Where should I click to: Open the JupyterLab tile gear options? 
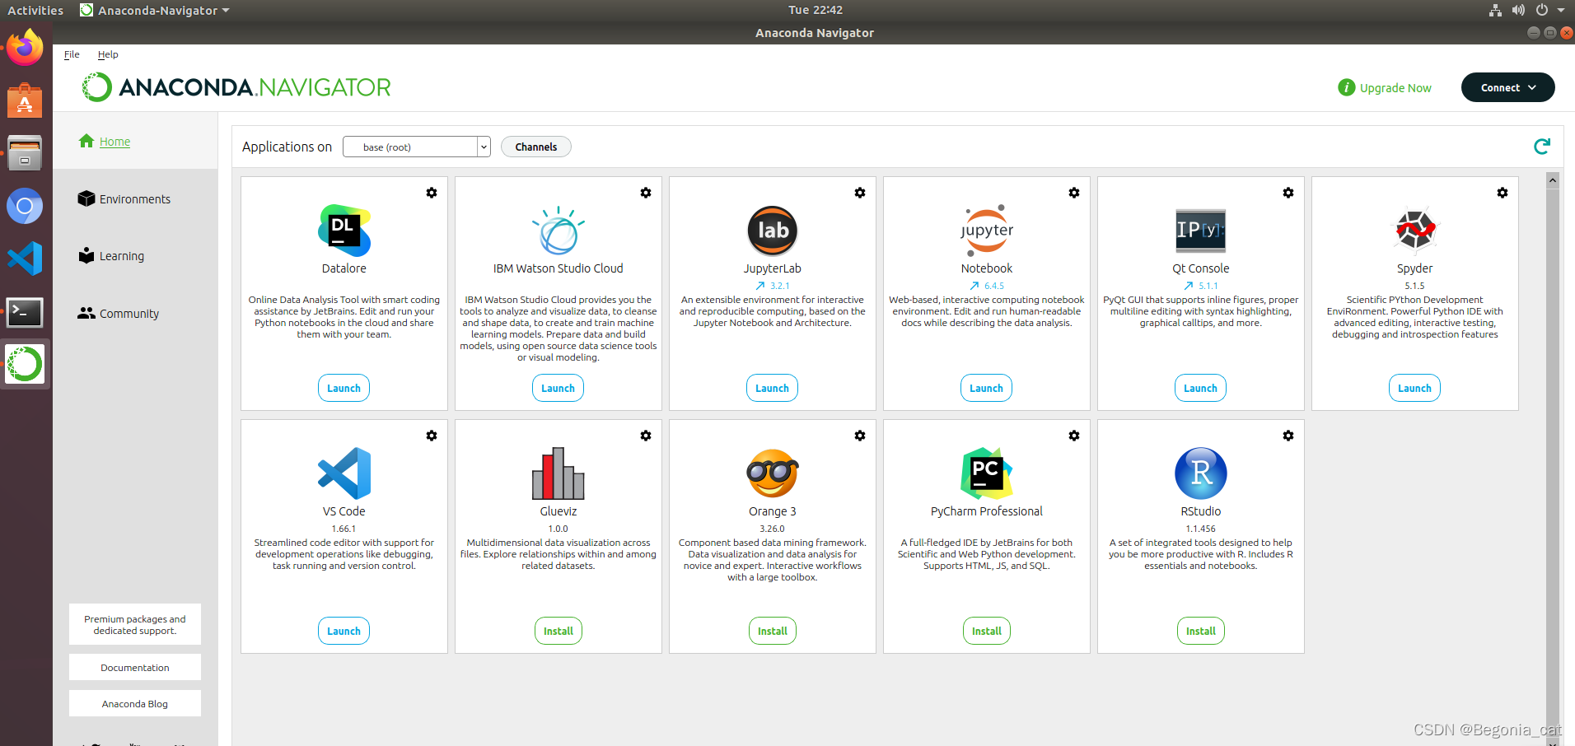click(x=860, y=193)
